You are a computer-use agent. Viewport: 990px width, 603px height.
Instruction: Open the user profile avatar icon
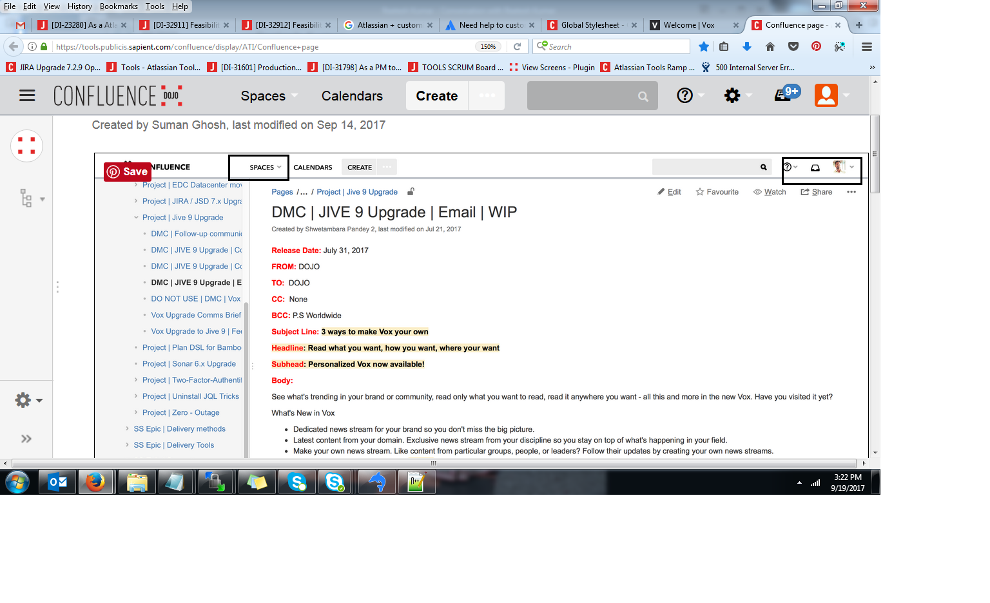point(826,95)
